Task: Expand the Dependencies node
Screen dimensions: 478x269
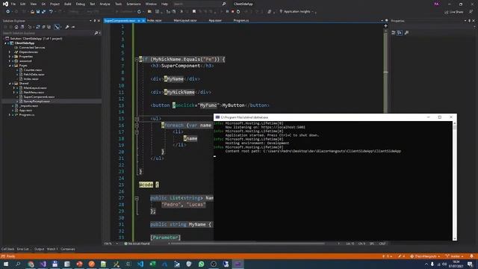Action: (x=10, y=52)
